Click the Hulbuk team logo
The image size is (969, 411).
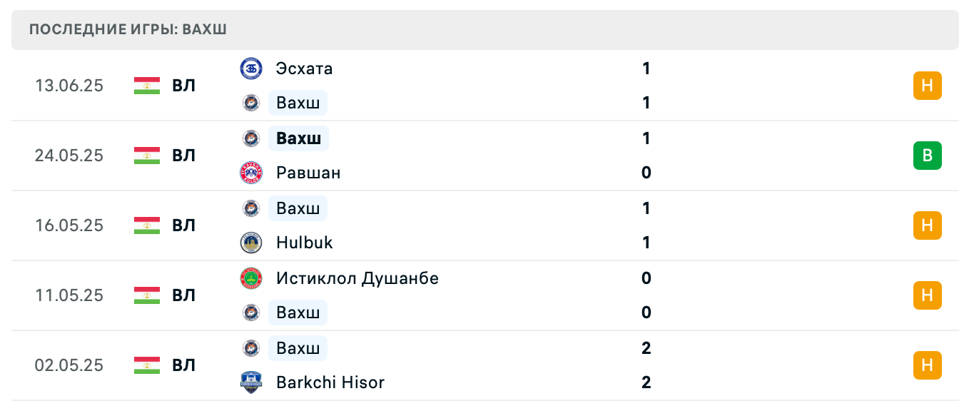[x=251, y=243]
